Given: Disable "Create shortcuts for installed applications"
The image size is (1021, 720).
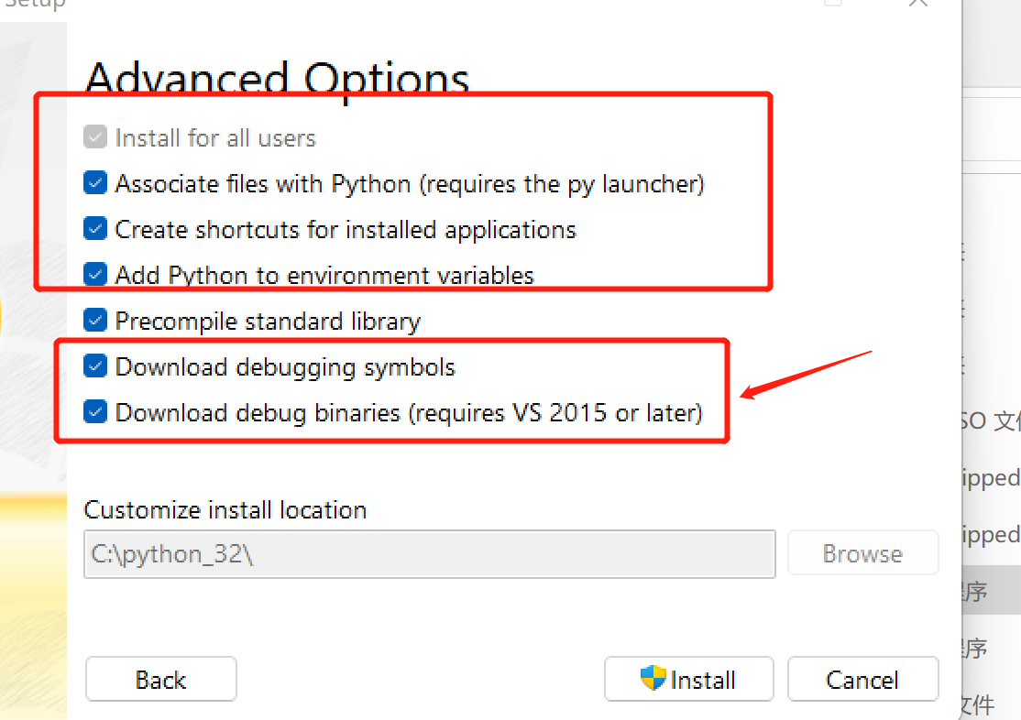Looking at the screenshot, I should click(95, 228).
